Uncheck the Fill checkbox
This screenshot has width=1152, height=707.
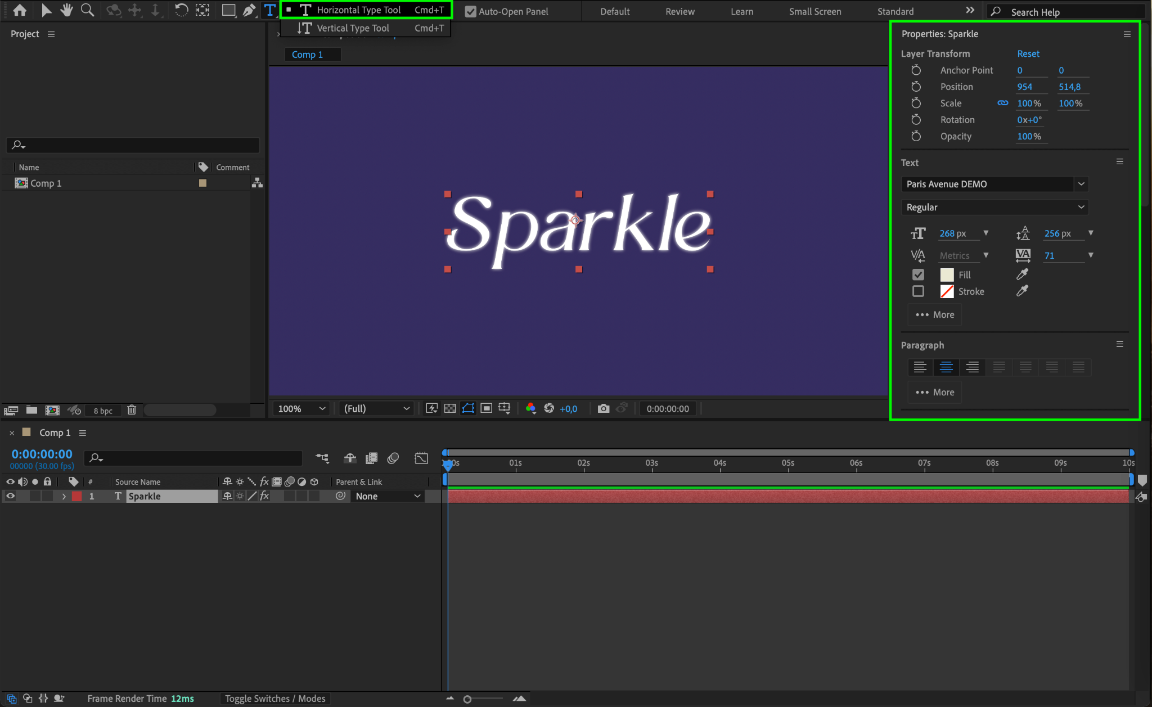tap(918, 274)
